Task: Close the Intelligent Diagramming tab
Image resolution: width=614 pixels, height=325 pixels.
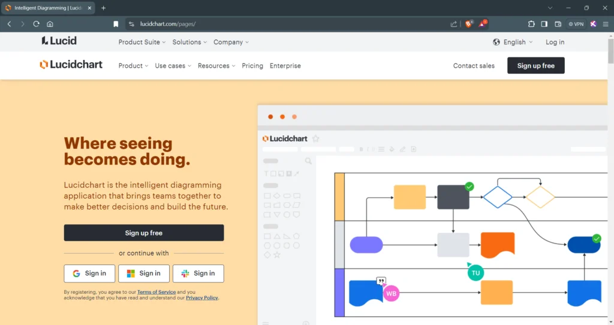Action: (89, 8)
